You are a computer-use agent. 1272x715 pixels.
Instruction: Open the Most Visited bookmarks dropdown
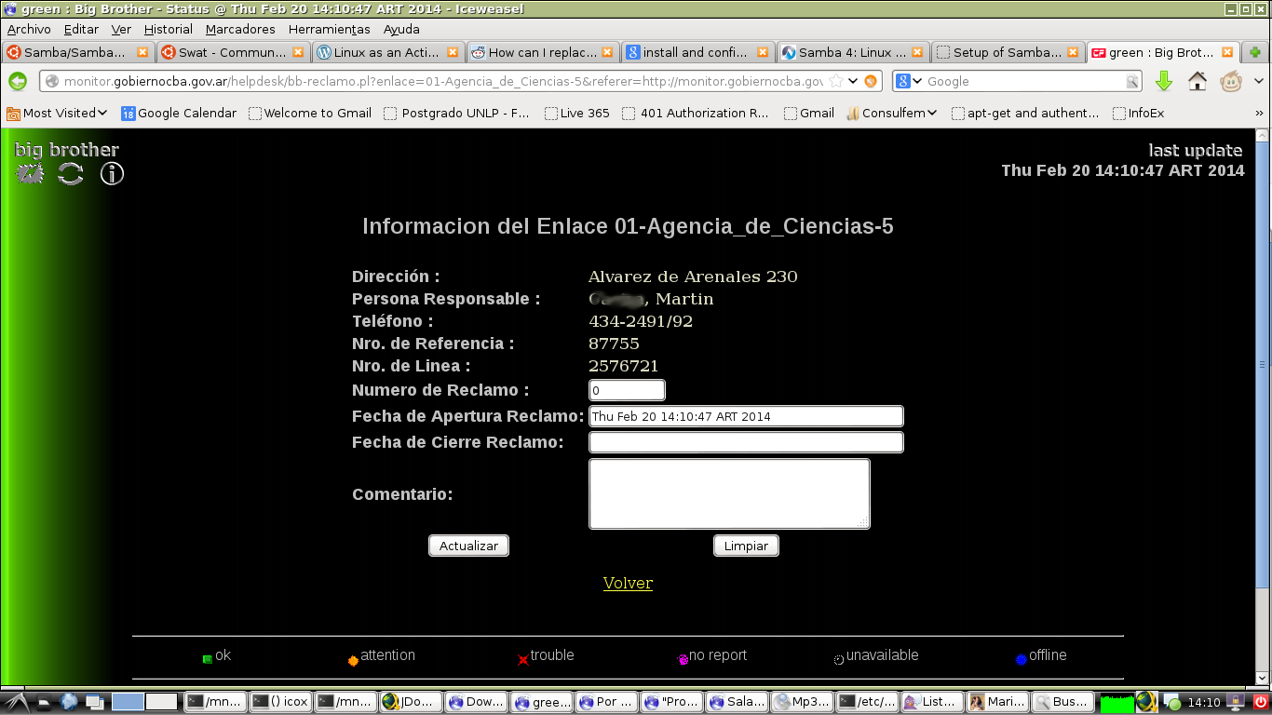57,114
